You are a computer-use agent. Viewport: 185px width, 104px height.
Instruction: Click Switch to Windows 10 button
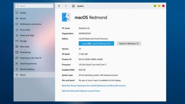click(129, 44)
